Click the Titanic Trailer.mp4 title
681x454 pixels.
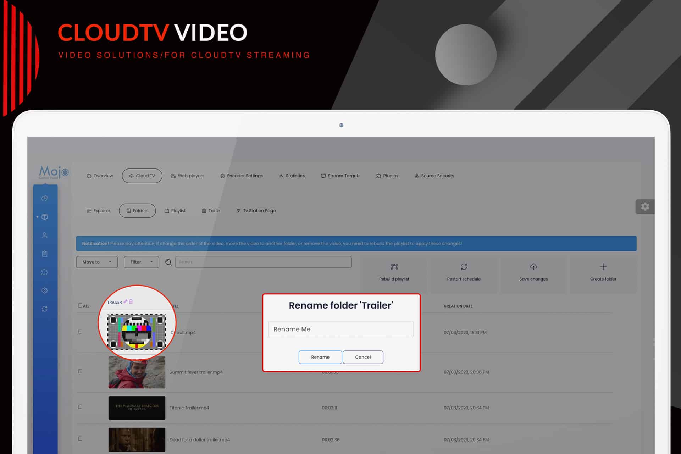(x=189, y=408)
